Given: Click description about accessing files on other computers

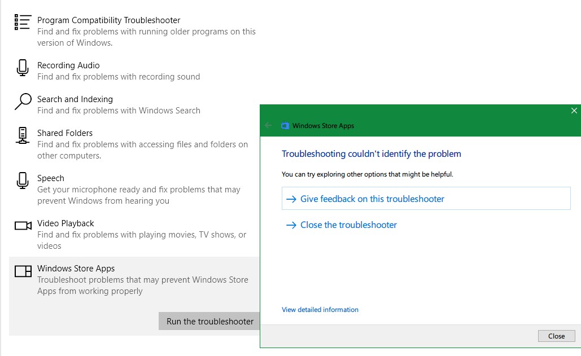Looking at the screenshot, I should [x=142, y=150].
